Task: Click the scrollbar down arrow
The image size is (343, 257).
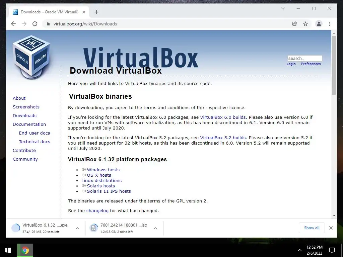Action: [x=334, y=216]
